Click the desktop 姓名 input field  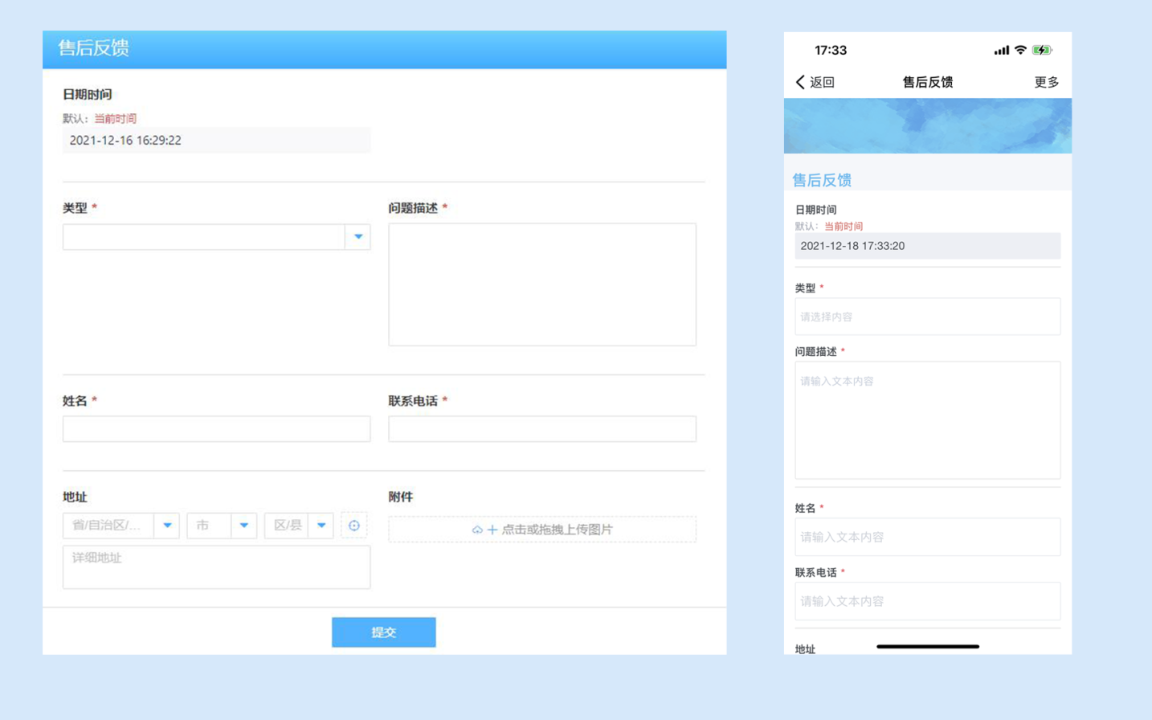216,429
